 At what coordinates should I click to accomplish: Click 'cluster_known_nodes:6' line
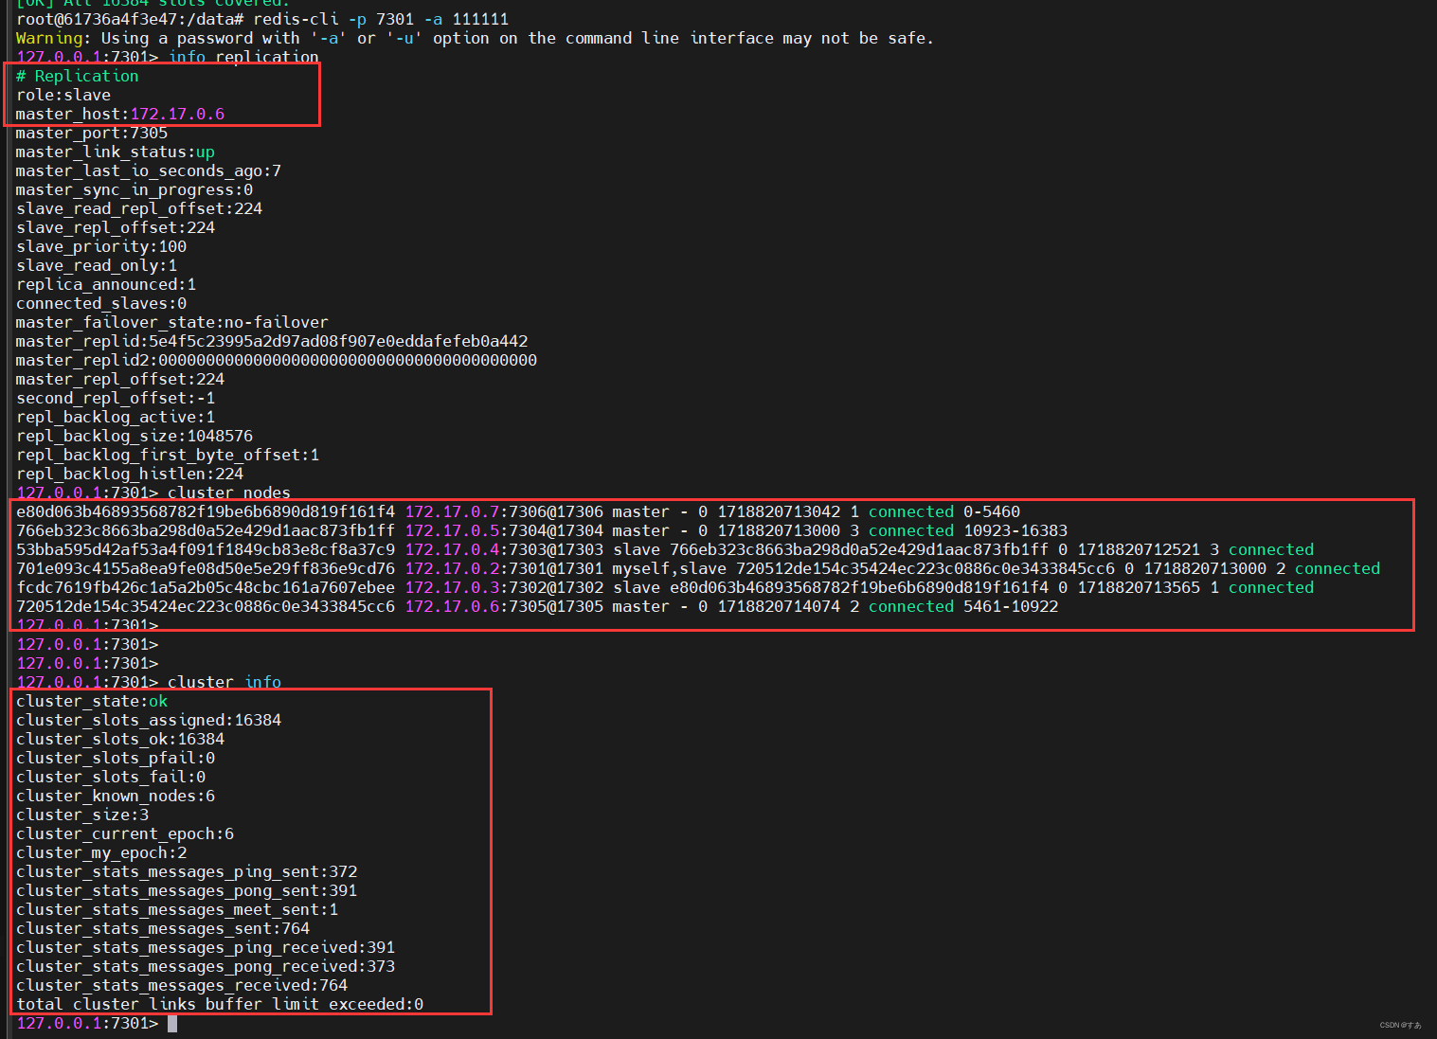pos(116,796)
